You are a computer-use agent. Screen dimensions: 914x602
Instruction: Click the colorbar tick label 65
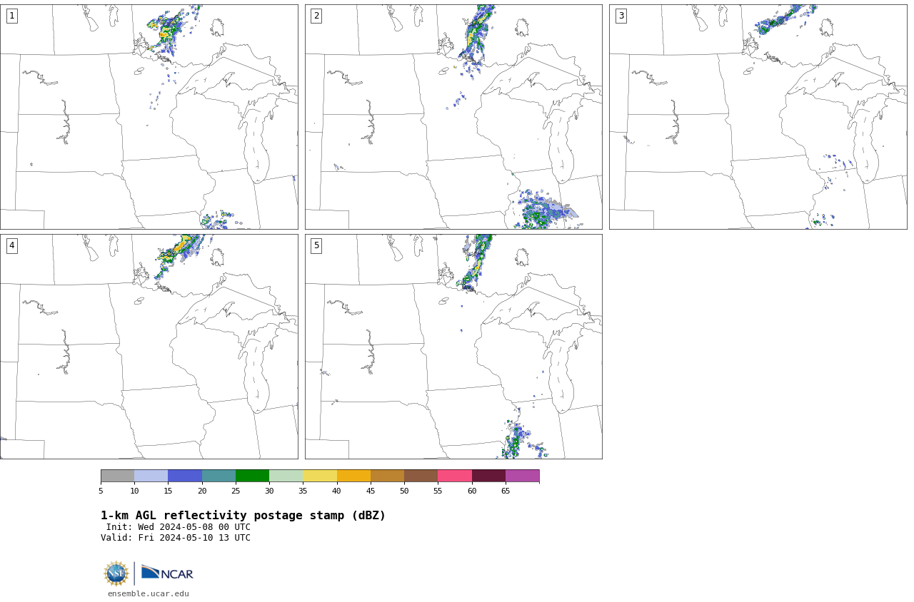click(506, 491)
